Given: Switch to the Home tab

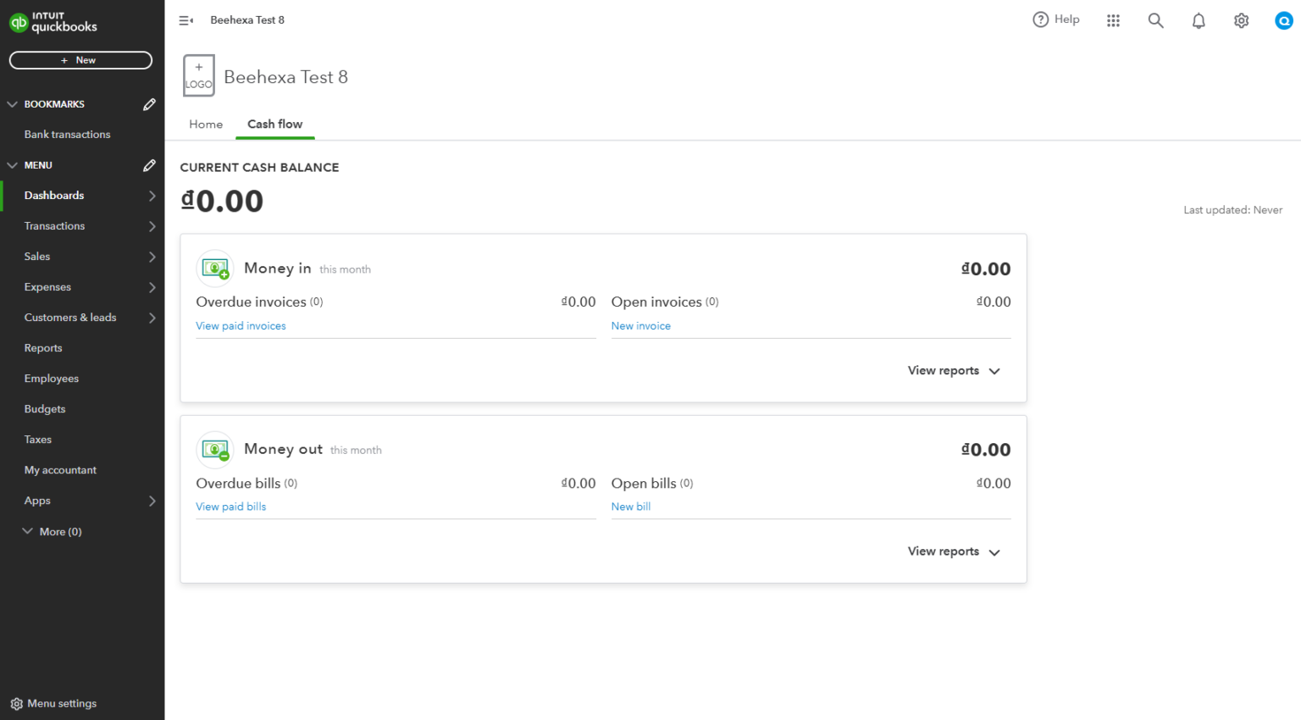Looking at the screenshot, I should pos(206,124).
